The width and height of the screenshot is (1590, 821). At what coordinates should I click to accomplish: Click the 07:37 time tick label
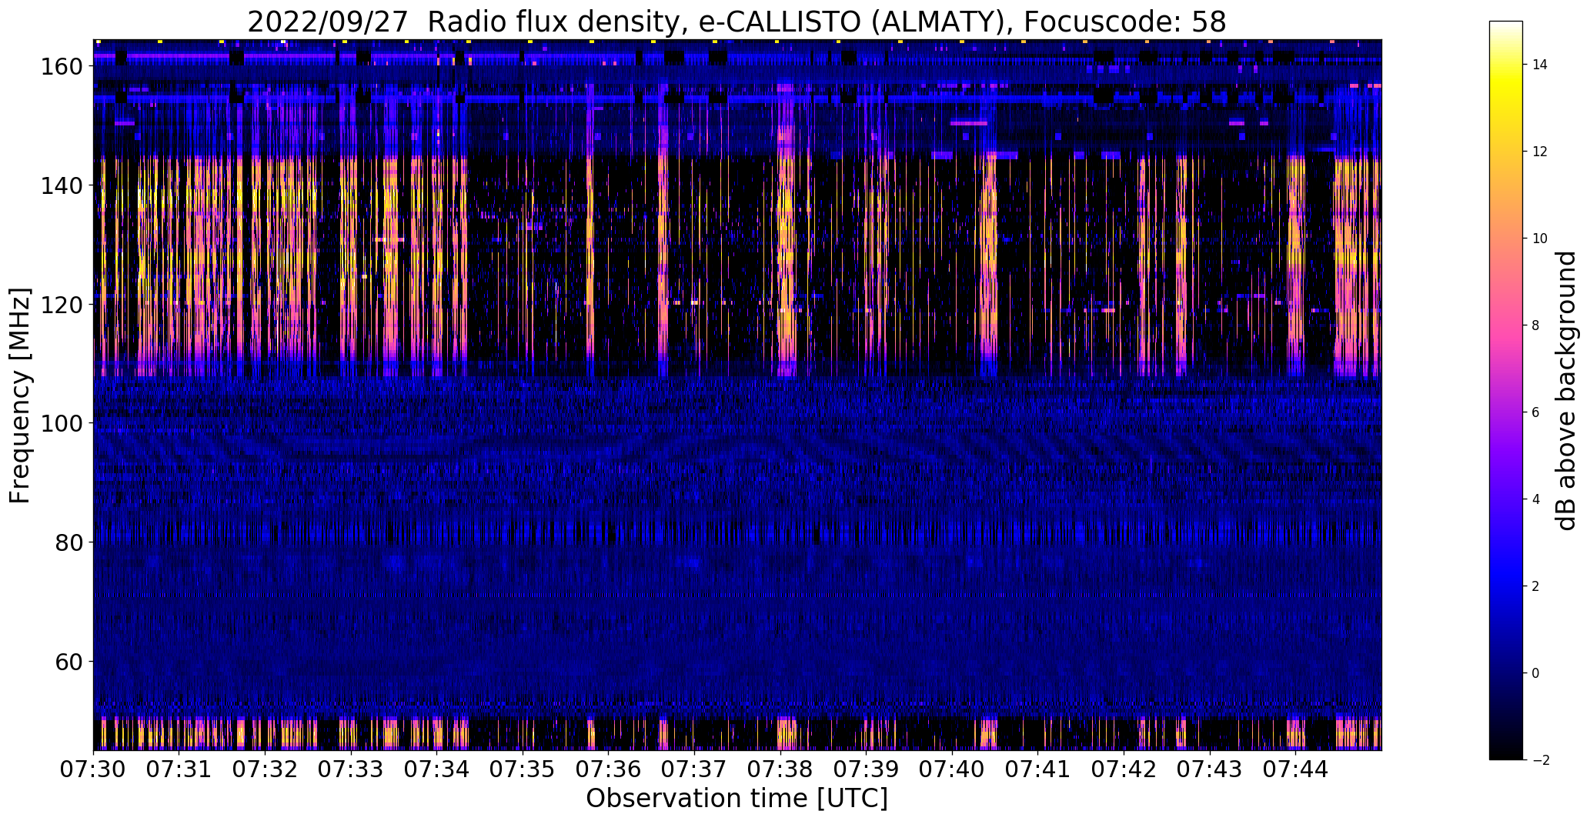coord(694,768)
